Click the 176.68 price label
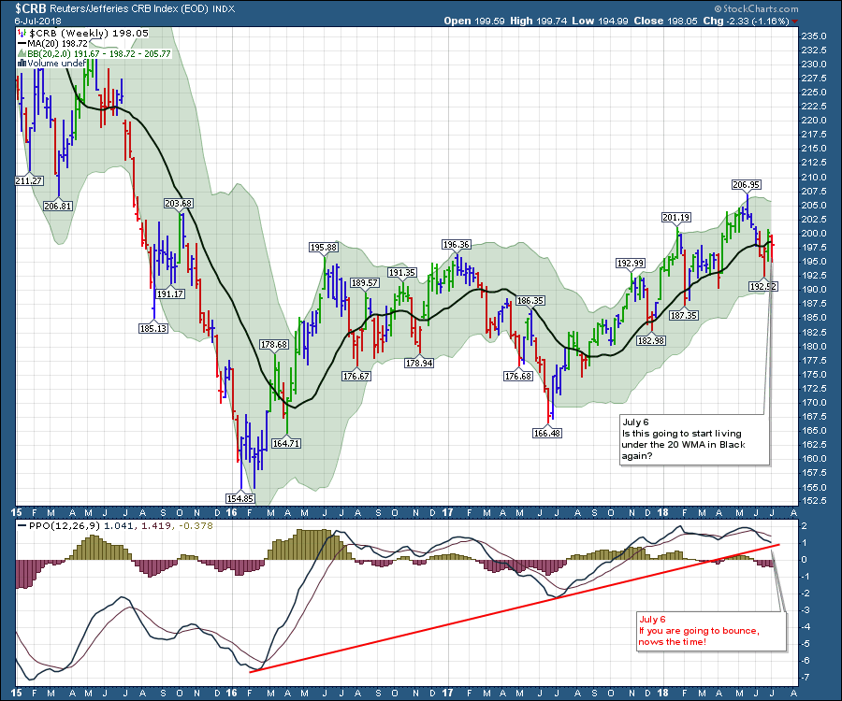 (518, 376)
